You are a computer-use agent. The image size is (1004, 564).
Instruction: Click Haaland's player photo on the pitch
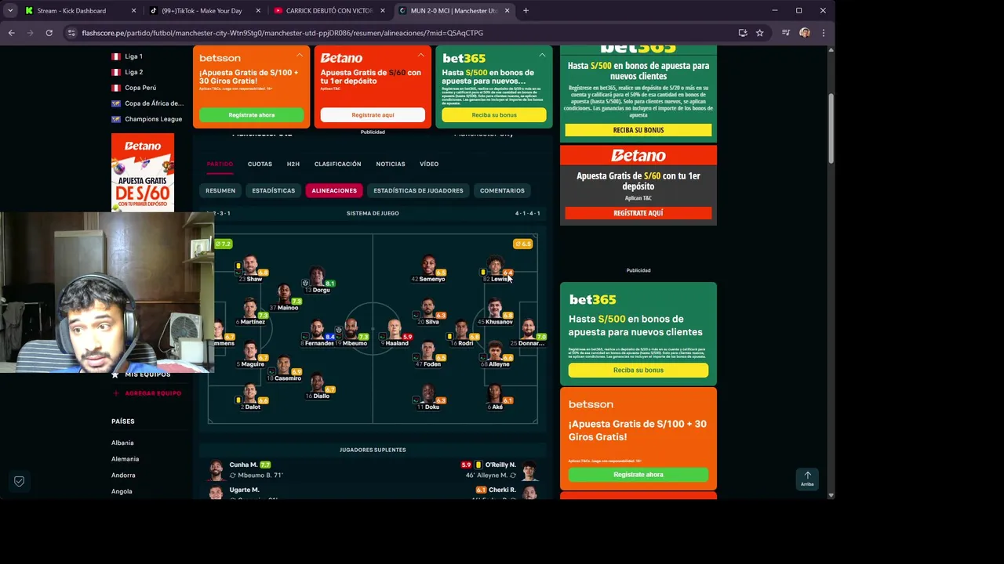click(x=395, y=329)
